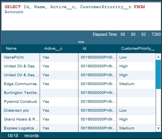Image resolution: width=162 pixels, height=139 pixels.
Task: Click the scroll down arrow in results grid
Action: click(158, 129)
